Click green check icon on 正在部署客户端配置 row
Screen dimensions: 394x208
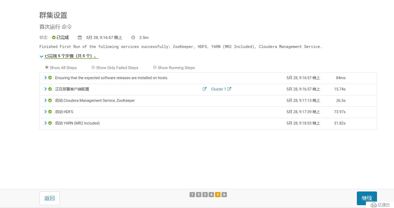[50, 89]
